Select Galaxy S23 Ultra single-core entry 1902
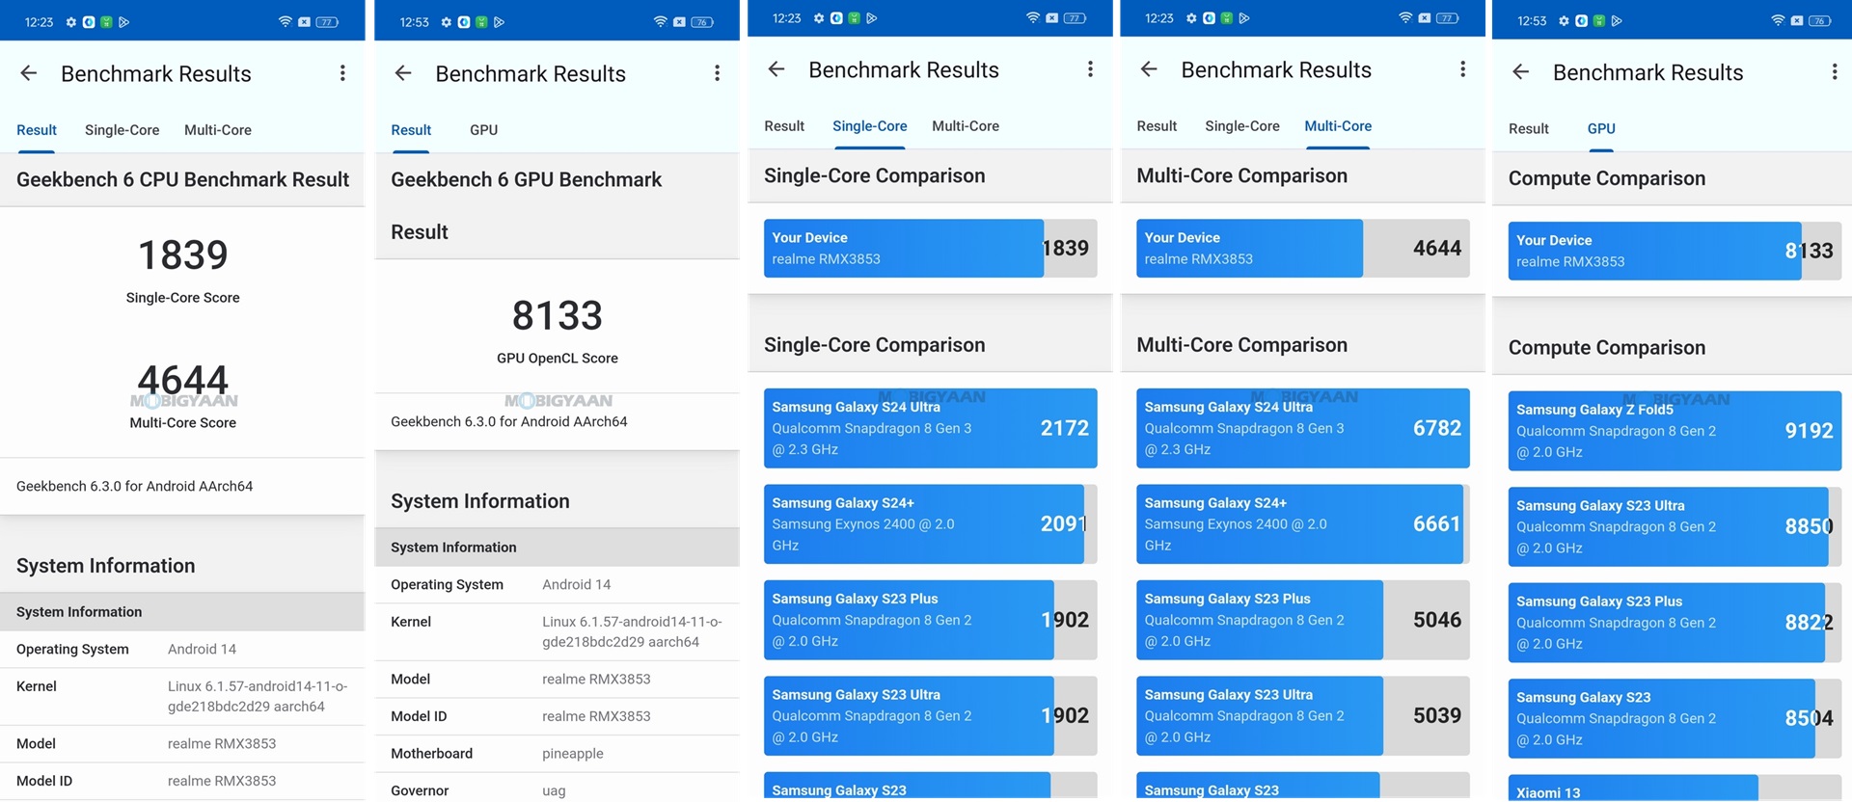 (x=931, y=715)
